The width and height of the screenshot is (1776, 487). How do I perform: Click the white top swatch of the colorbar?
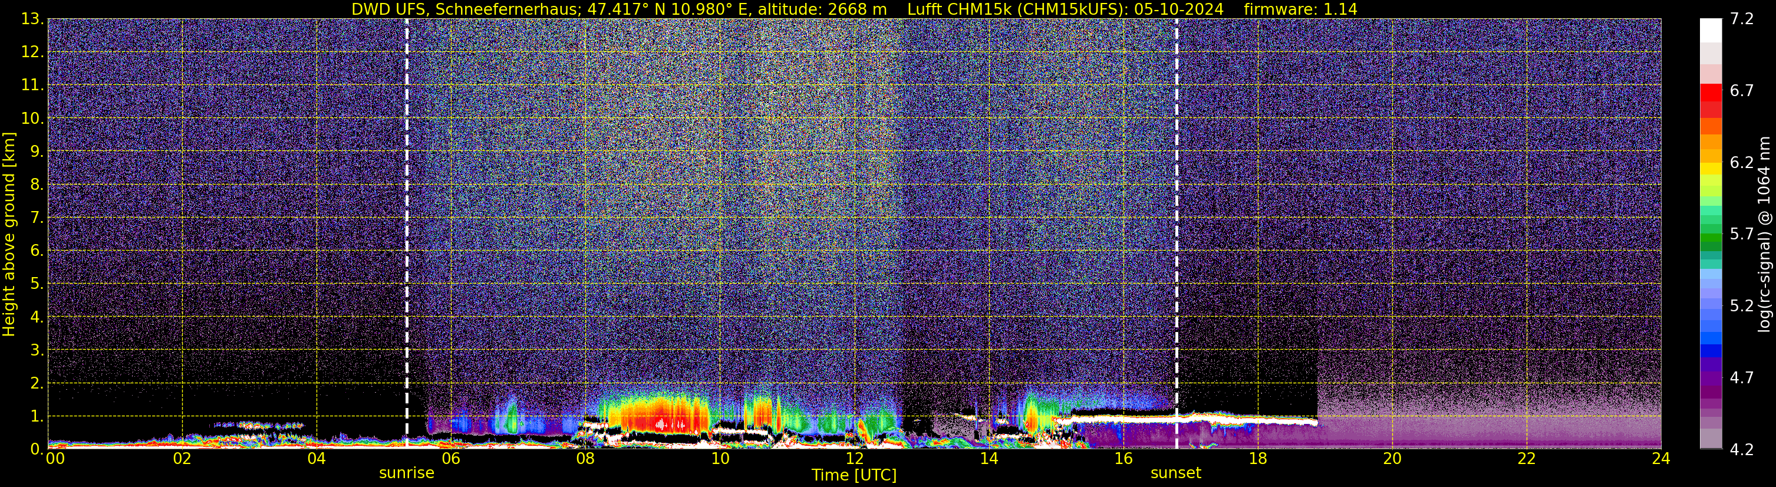(1711, 30)
